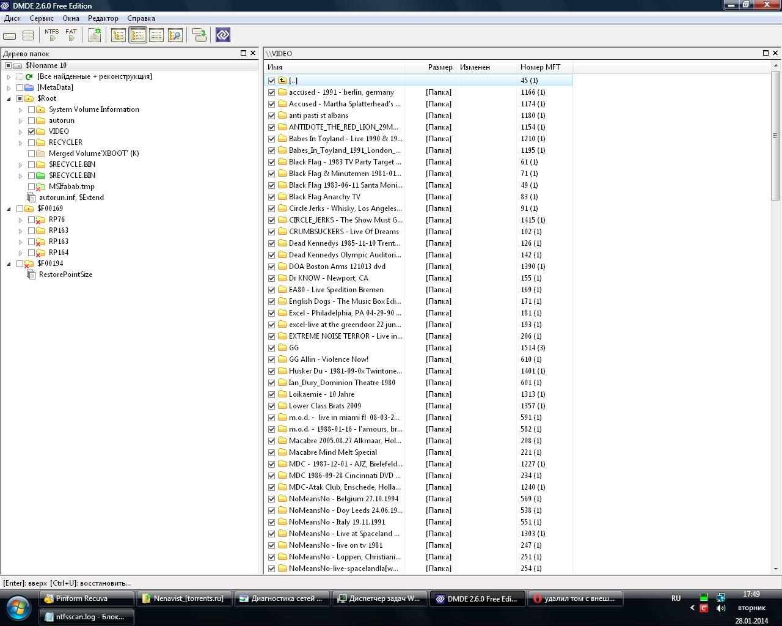This screenshot has width=782, height=626.
Task: Maximize the \\VIDEO file panel
Action: point(766,53)
